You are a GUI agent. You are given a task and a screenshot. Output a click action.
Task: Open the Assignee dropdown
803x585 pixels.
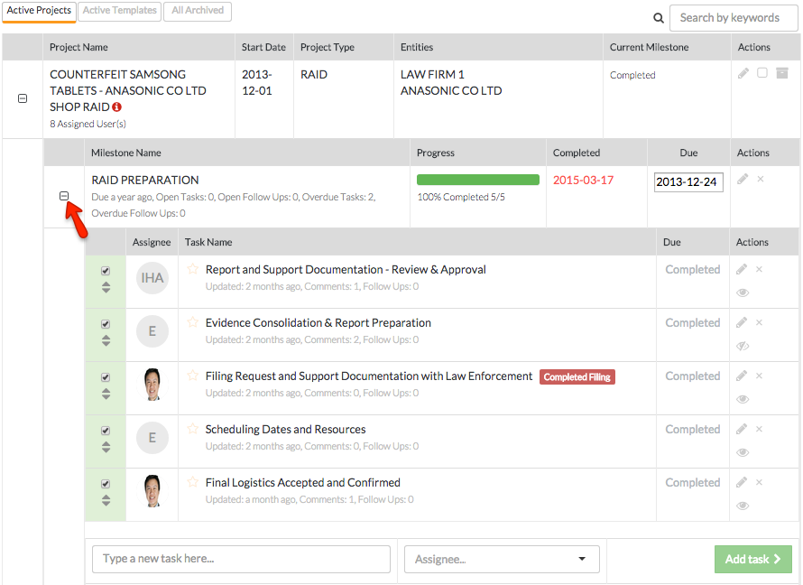click(502, 559)
